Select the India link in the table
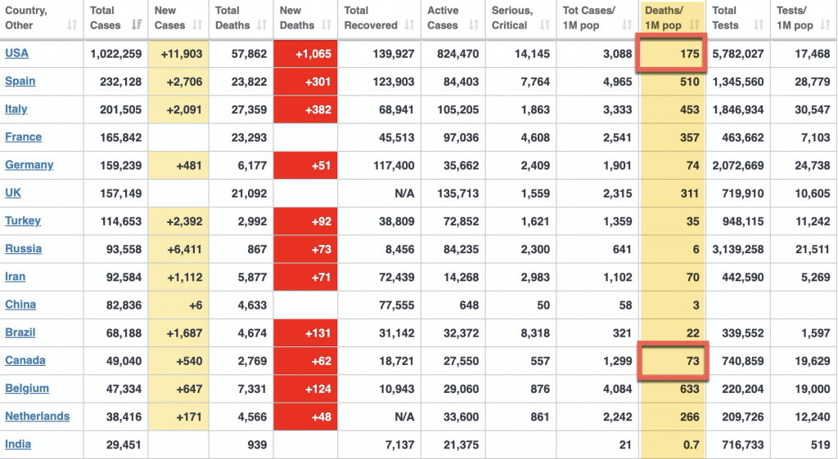 click(x=18, y=443)
